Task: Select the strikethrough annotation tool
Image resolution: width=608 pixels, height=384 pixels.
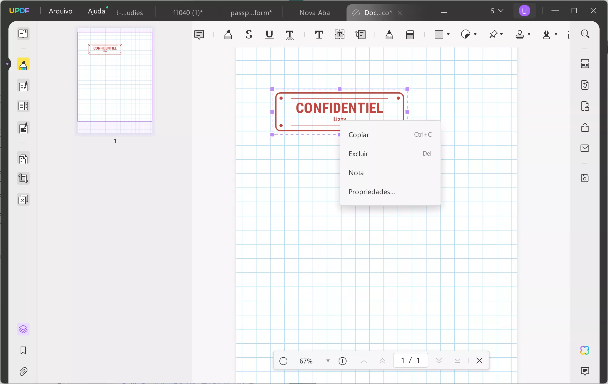Action: coord(249,35)
